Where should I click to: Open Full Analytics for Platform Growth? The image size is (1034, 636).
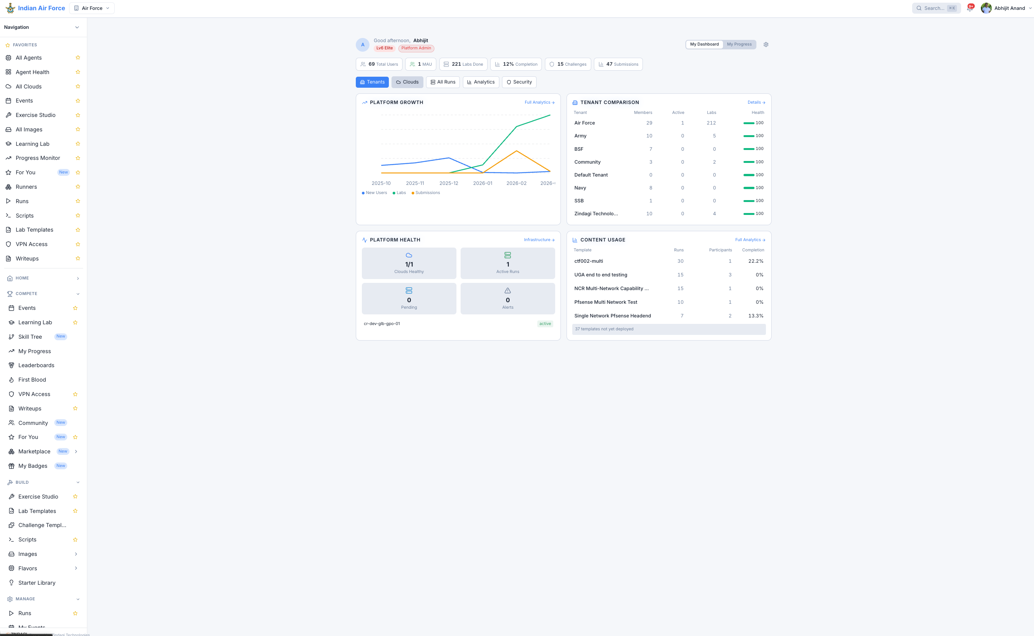(x=539, y=102)
